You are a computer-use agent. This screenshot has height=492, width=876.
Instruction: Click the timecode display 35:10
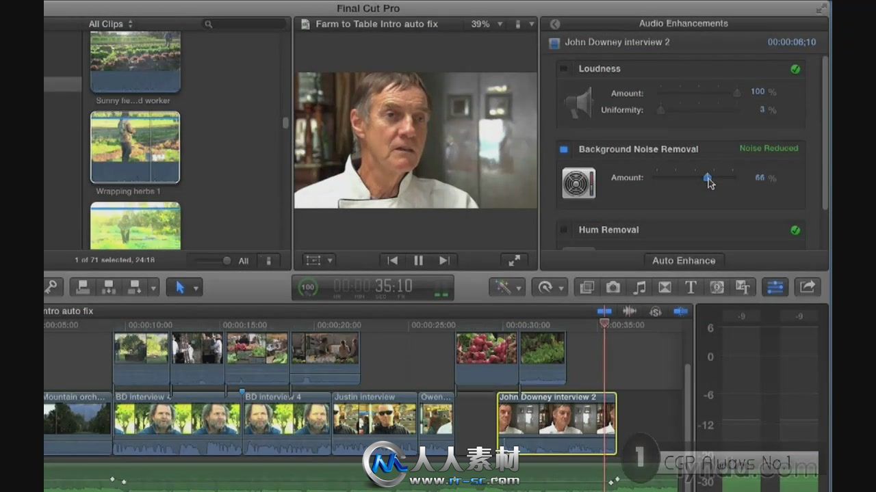click(374, 286)
